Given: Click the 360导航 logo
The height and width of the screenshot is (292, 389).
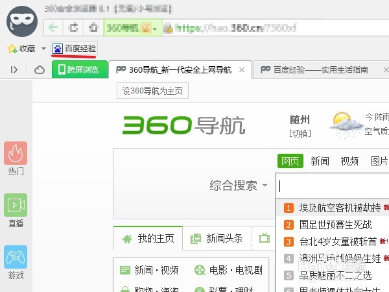Looking at the screenshot, I should click(x=184, y=125).
